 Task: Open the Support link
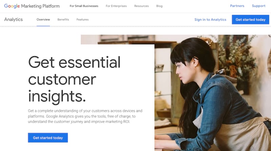pos(258,6)
